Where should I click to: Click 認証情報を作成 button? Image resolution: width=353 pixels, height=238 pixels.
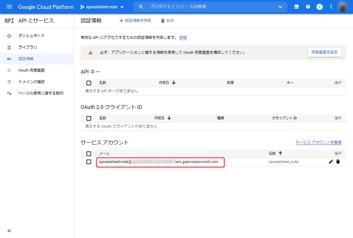[x=135, y=21]
